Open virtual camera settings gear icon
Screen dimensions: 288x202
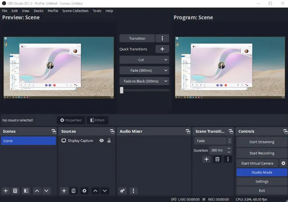click(283, 163)
